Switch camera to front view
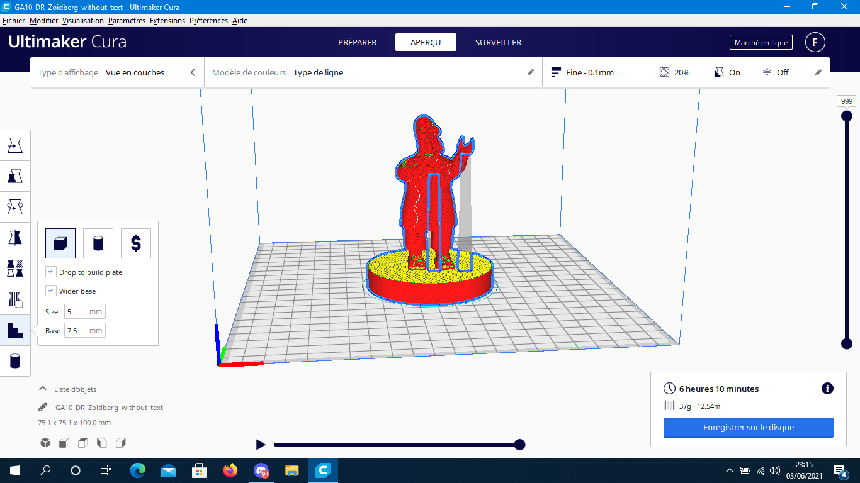The width and height of the screenshot is (860, 483). point(64,443)
